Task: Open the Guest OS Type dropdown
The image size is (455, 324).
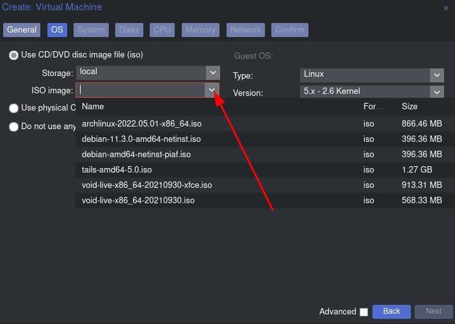Action: pyautogui.click(x=437, y=75)
